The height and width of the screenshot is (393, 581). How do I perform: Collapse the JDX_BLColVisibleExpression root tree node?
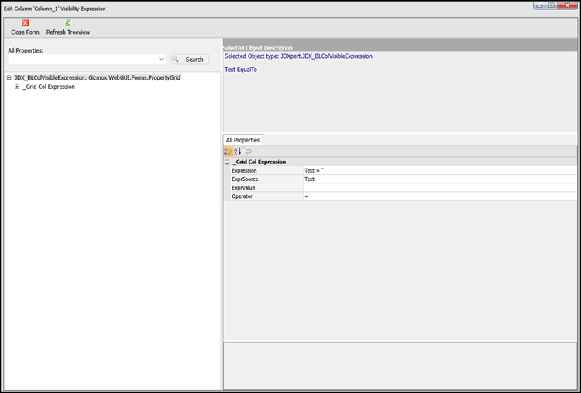(9, 77)
